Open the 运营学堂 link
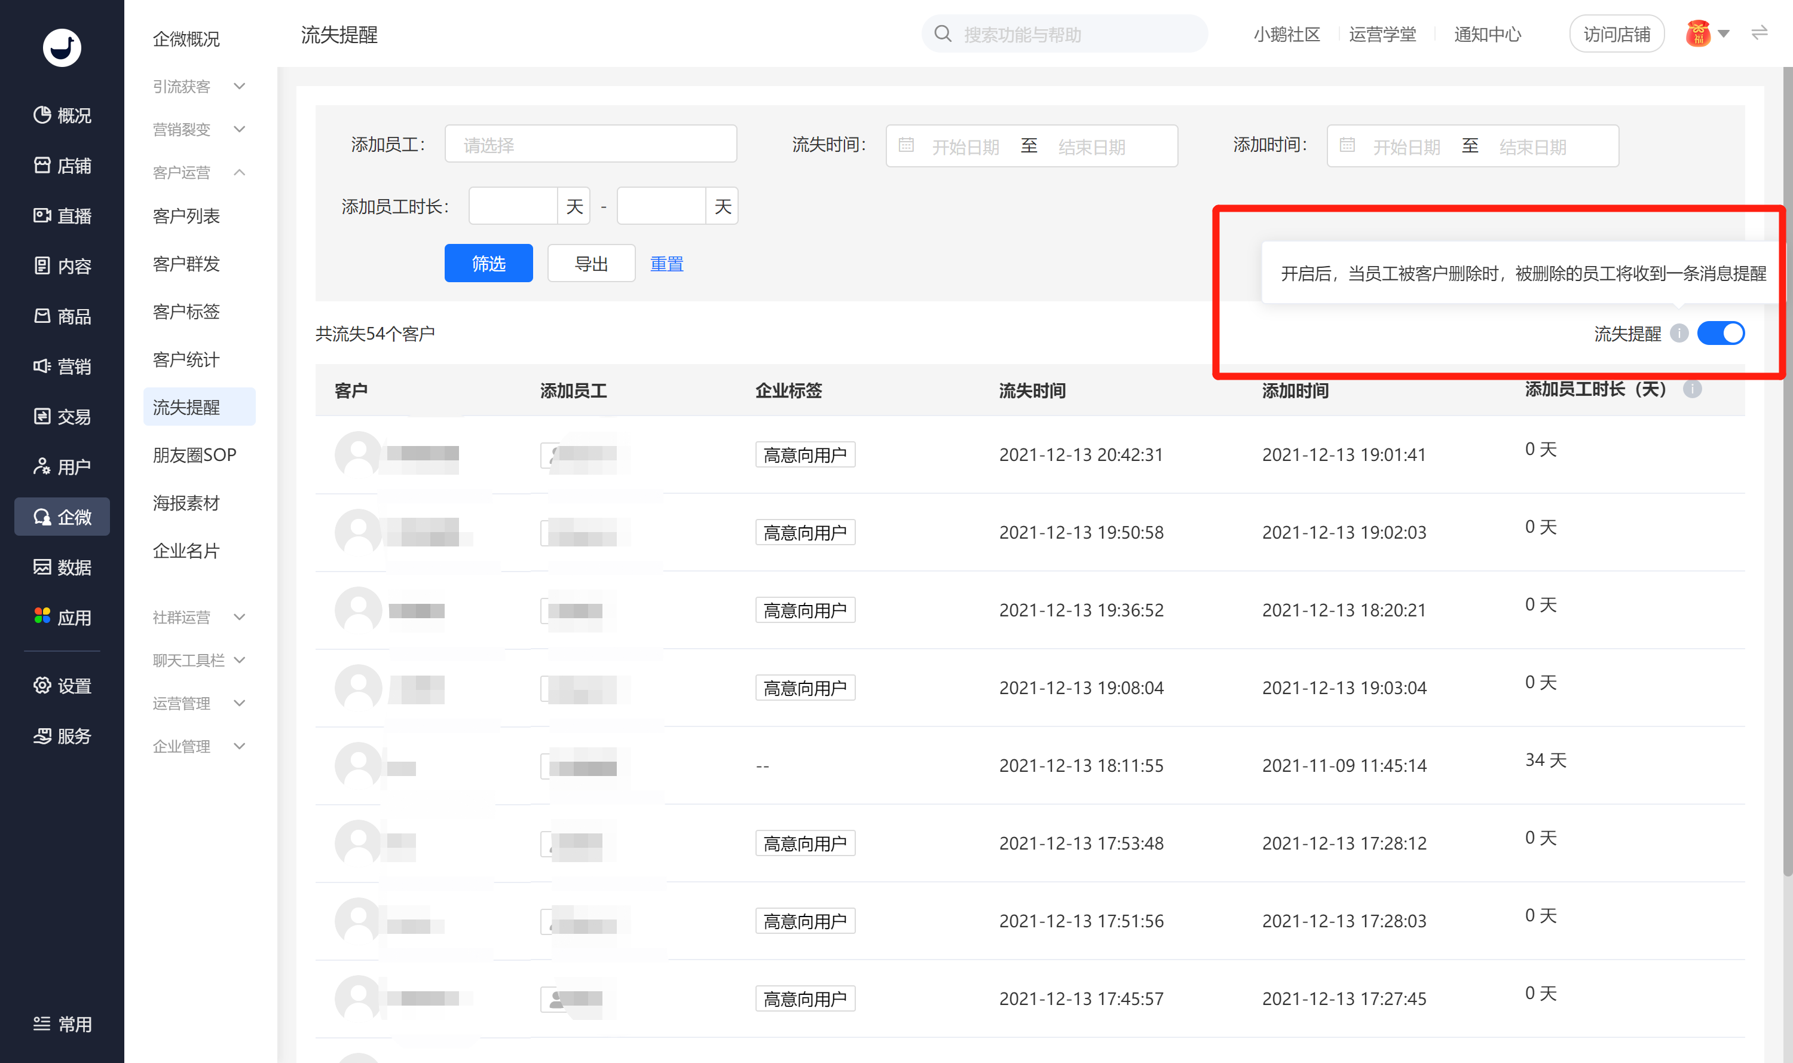Viewport: 1793px width, 1063px height. pyautogui.click(x=1382, y=35)
